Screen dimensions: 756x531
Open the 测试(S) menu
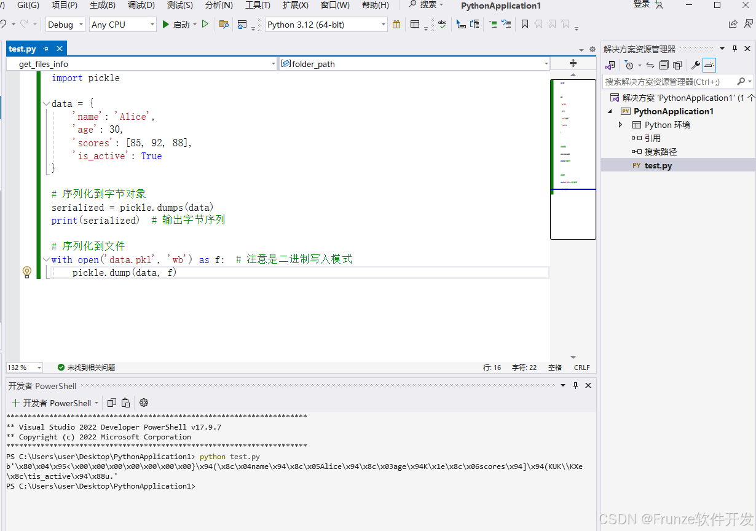(x=179, y=6)
